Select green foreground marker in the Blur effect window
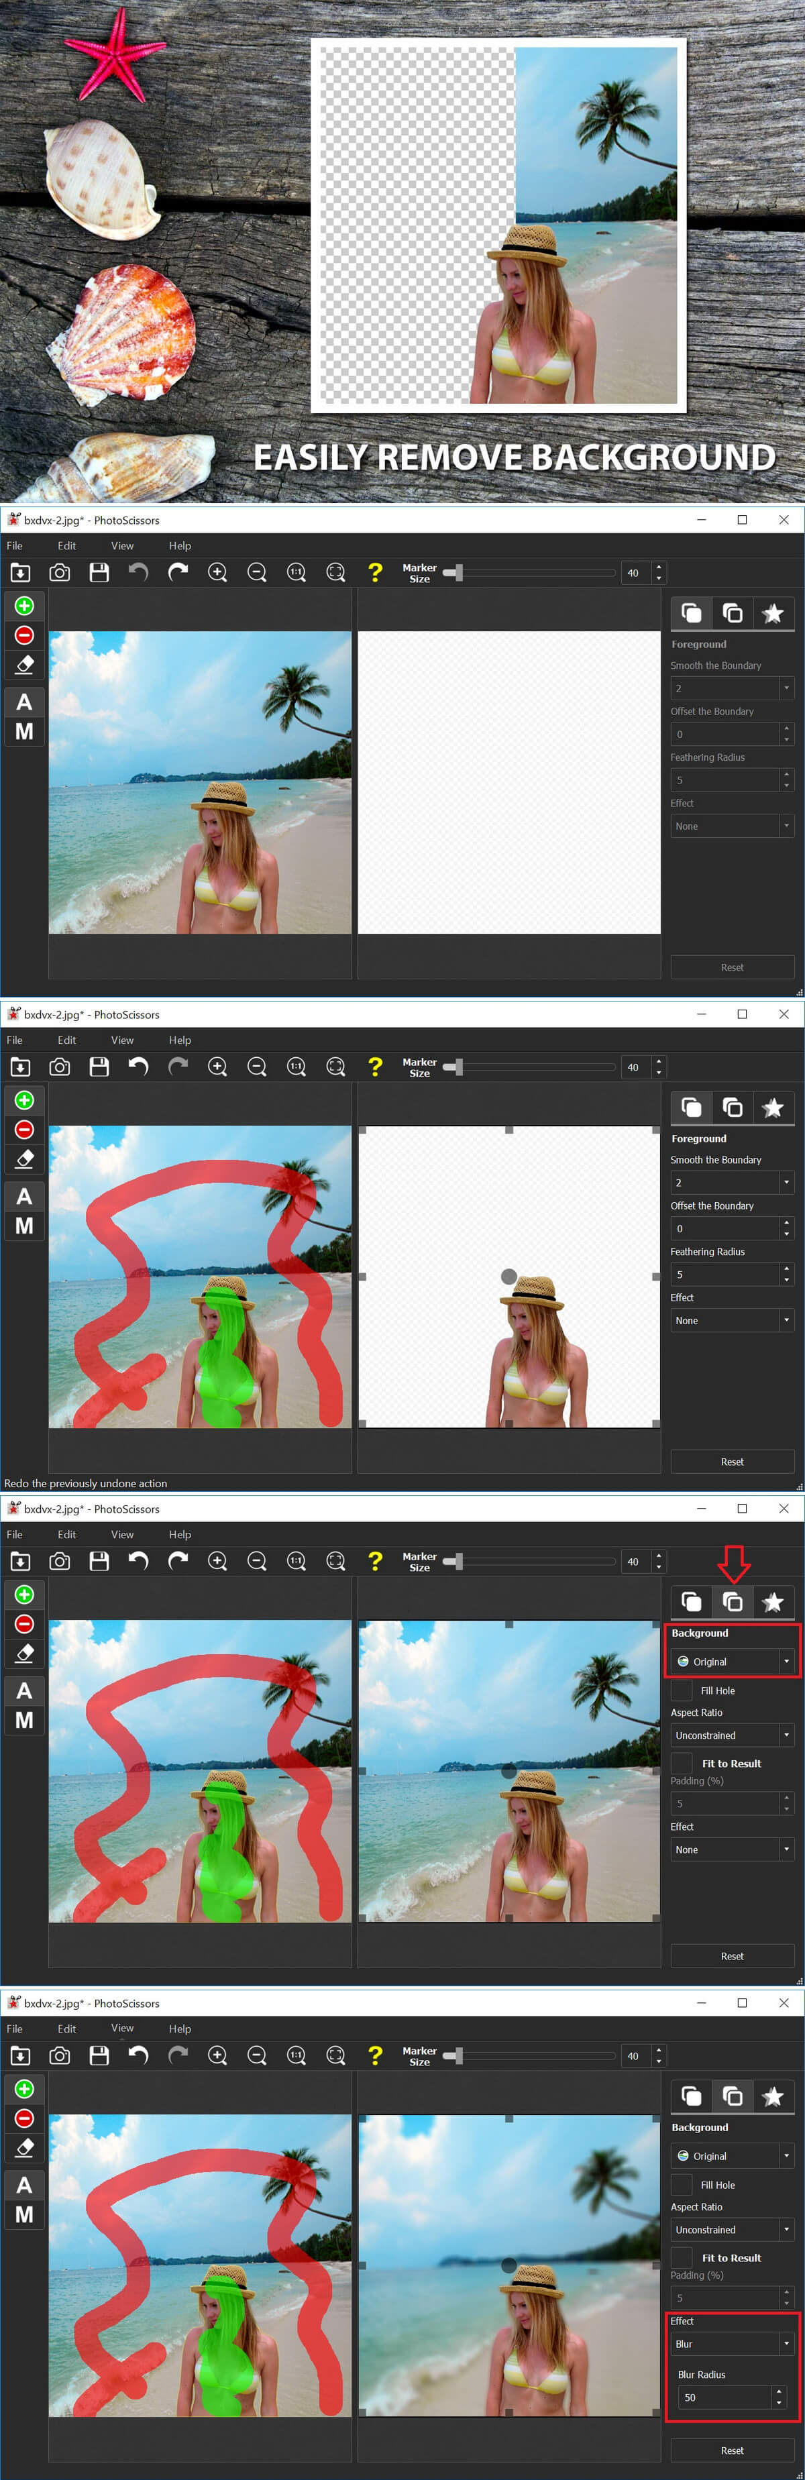805x2480 pixels. pyautogui.click(x=24, y=2088)
